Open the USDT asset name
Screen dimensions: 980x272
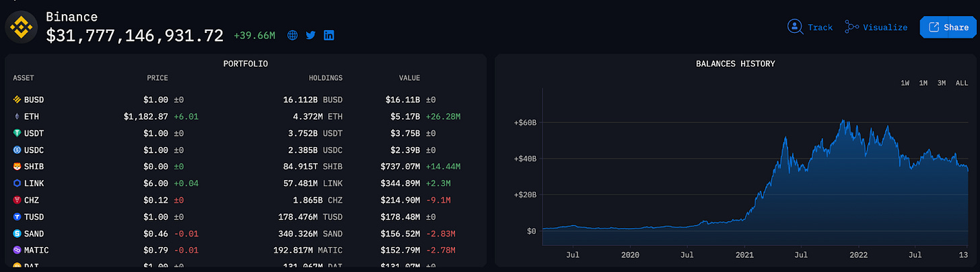(x=34, y=133)
